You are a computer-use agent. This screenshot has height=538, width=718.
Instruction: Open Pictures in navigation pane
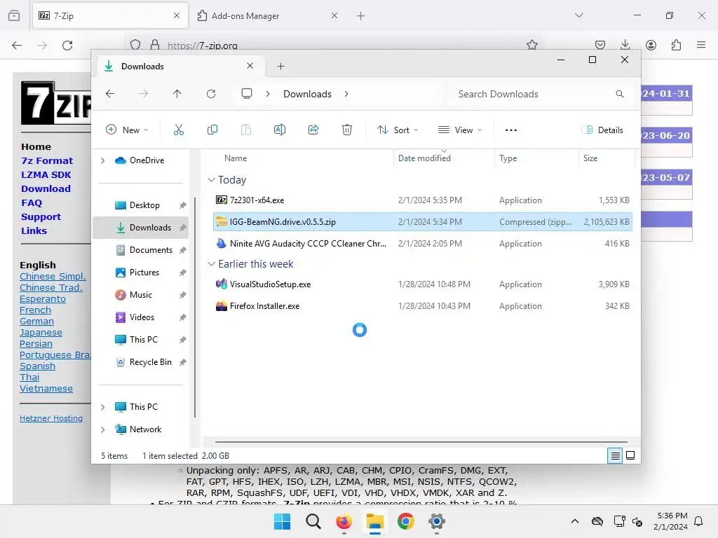[141, 273]
